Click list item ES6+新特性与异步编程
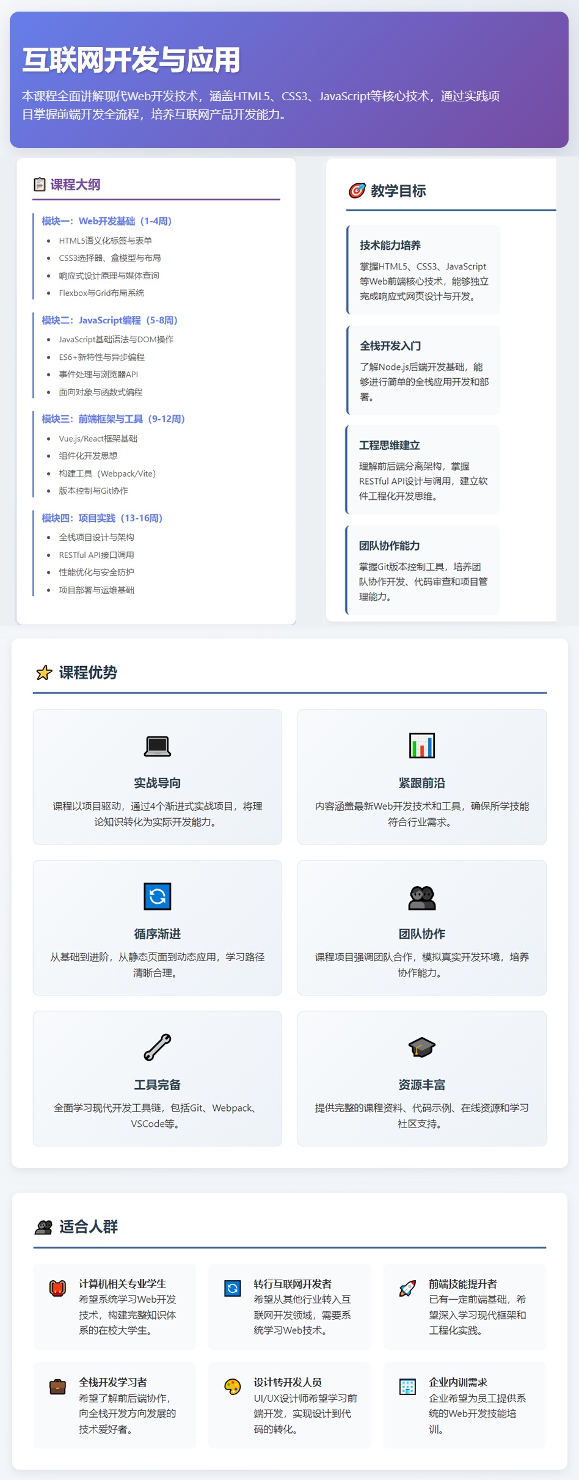 coord(102,357)
